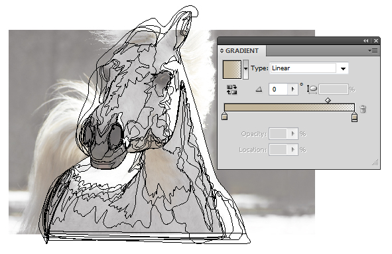Viewport: 392px width, 254px height.
Task: Open the angle value dropdown arrow
Action: (x=293, y=90)
